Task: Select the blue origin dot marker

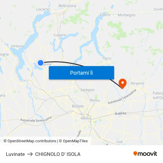Action: 41,63
